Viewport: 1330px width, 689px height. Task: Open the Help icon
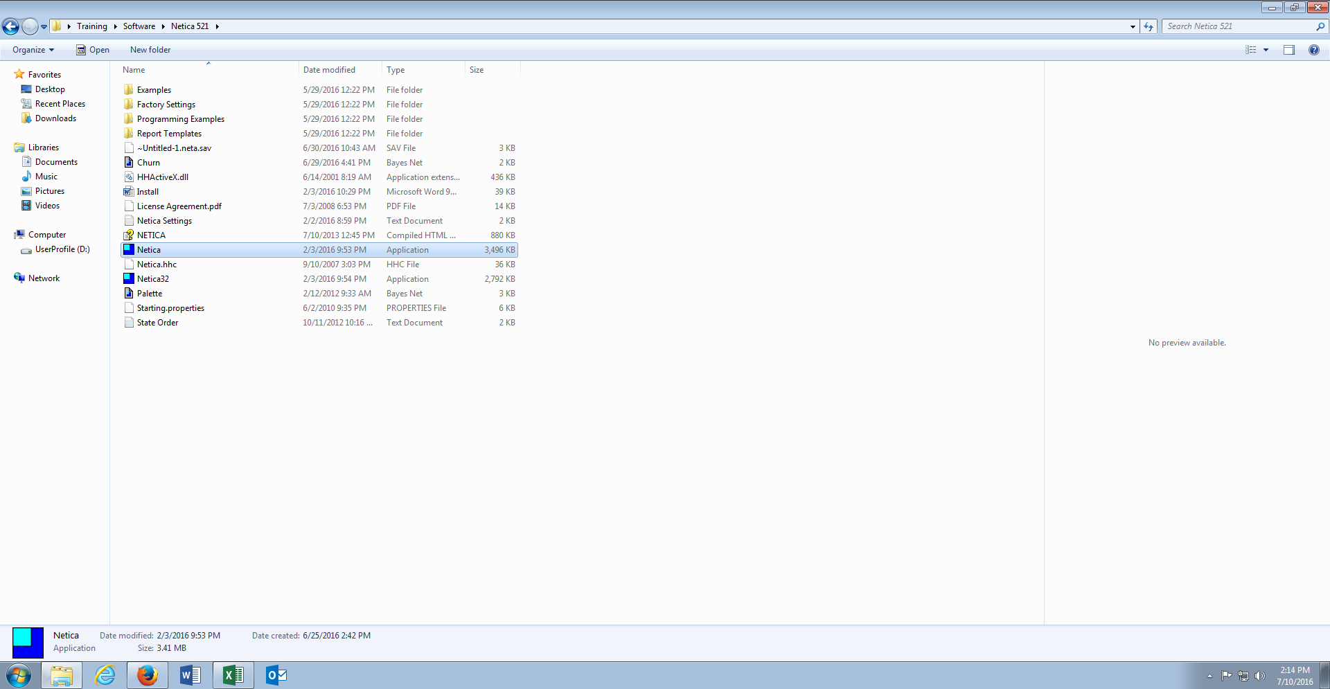[1313, 50]
